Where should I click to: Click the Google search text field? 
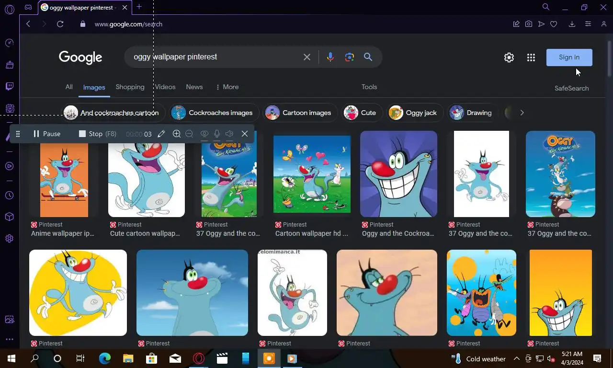(216, 57)
